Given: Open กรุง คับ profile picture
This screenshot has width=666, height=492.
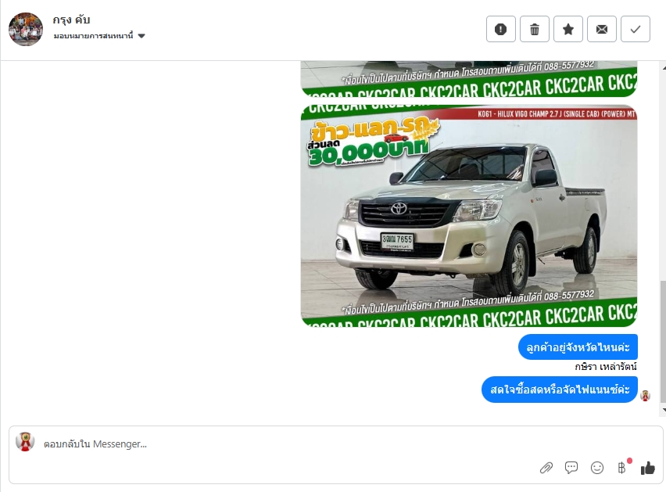Looking at the screenshot, I should (26, 29).
